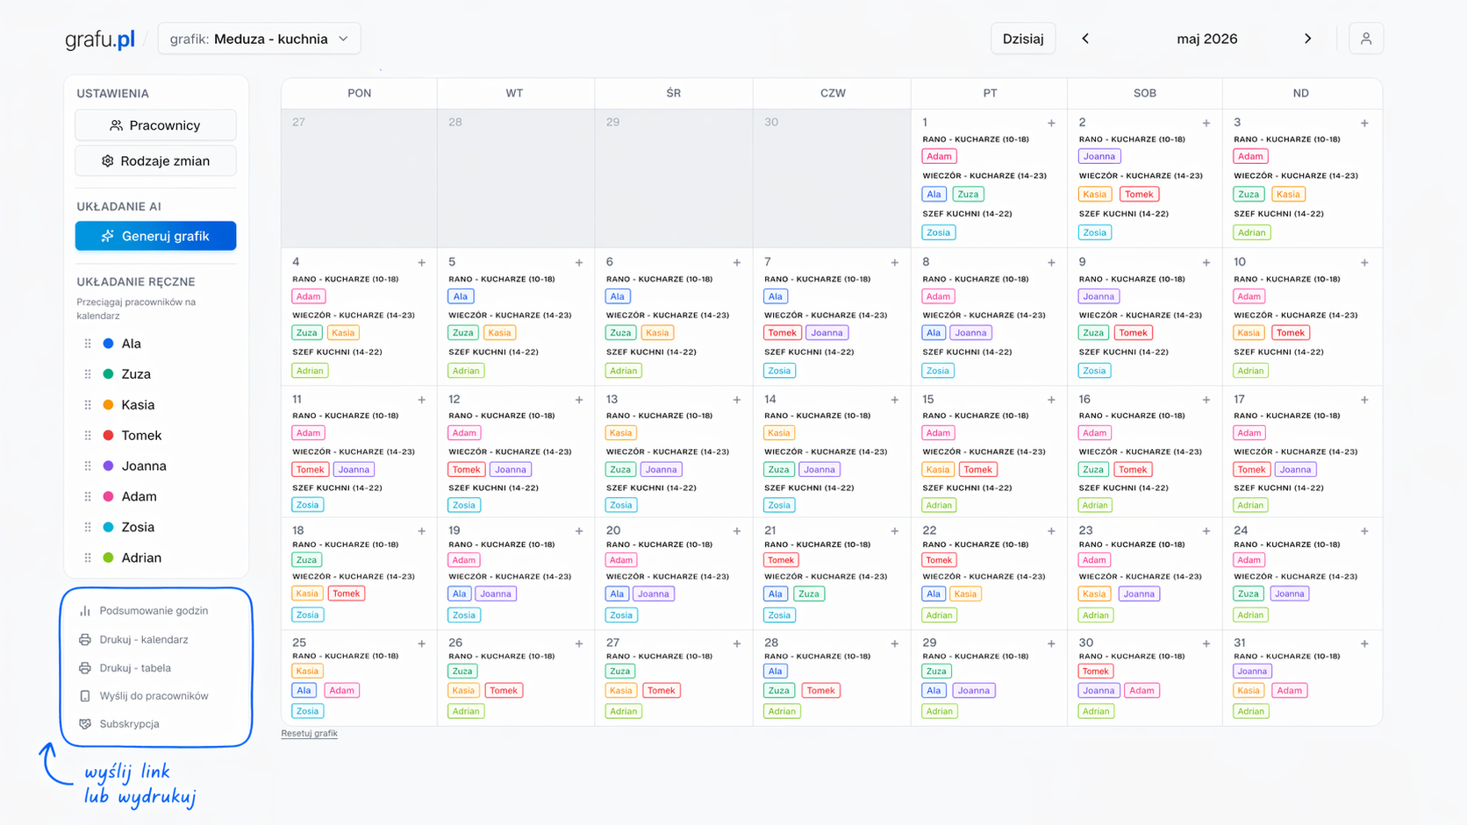Jump to today with Dzisiaj
Screen dimensions: 1467x825
[1022, 39]
